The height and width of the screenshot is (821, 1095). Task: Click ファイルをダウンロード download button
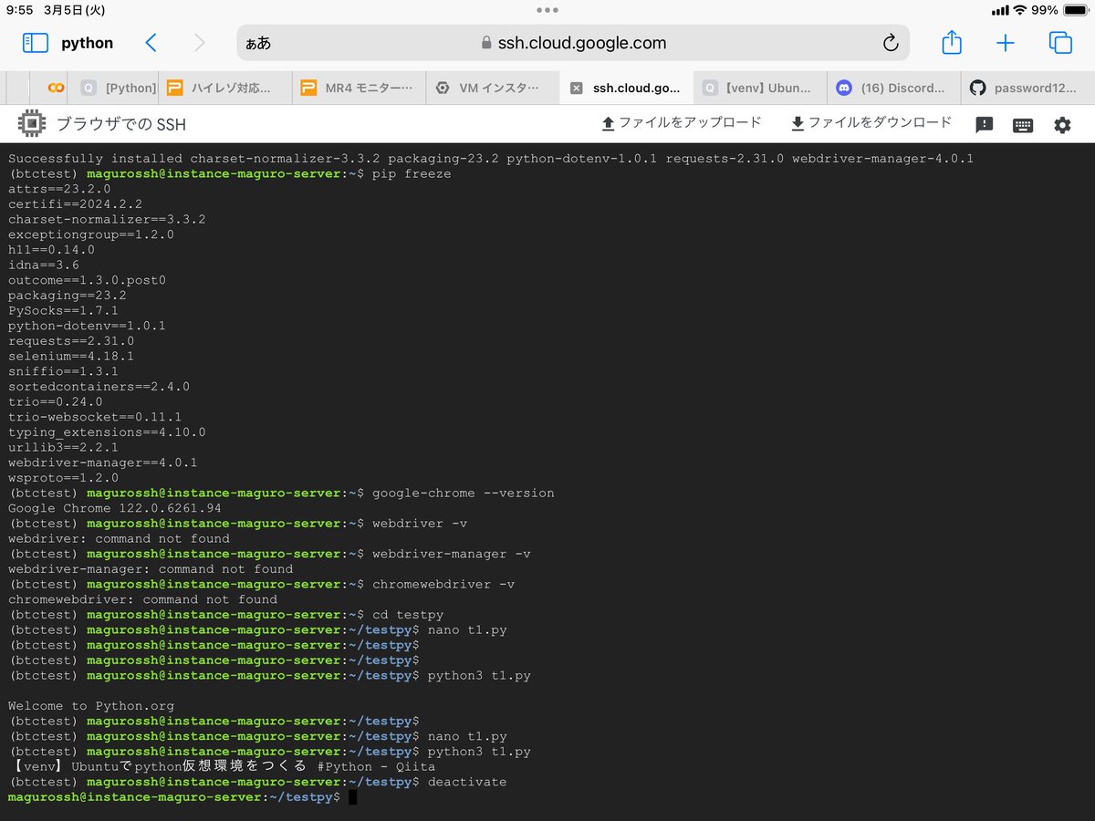(871, 123)
